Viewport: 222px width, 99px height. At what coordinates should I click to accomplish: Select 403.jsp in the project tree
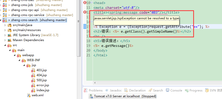point(42,70)
